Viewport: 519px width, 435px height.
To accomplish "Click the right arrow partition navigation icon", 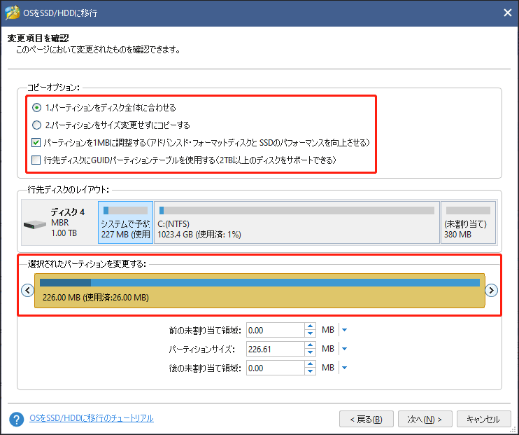I will 491,290.
